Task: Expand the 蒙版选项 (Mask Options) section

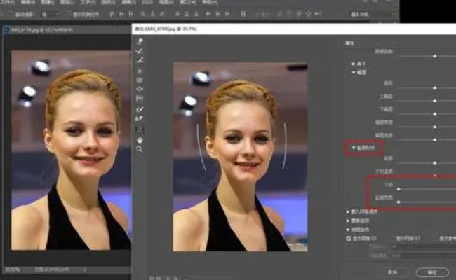Action: point(349,220)
